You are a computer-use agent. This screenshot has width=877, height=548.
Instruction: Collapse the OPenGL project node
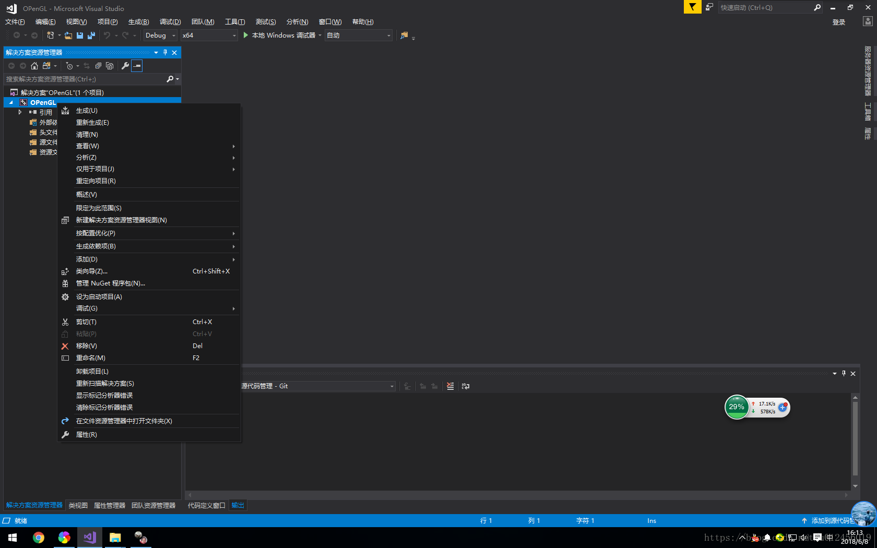(x=11, y=103)
